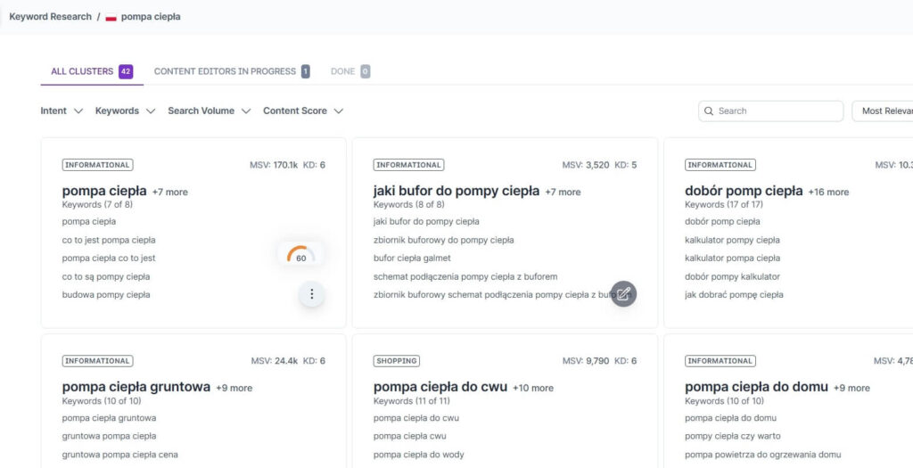The image size is (913, 468).
Task: Open the Content Score filter dropdown
Action: click(302, 111)
